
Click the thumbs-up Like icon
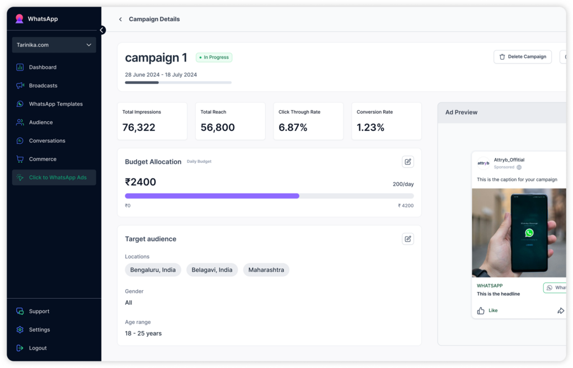[481, 310]
